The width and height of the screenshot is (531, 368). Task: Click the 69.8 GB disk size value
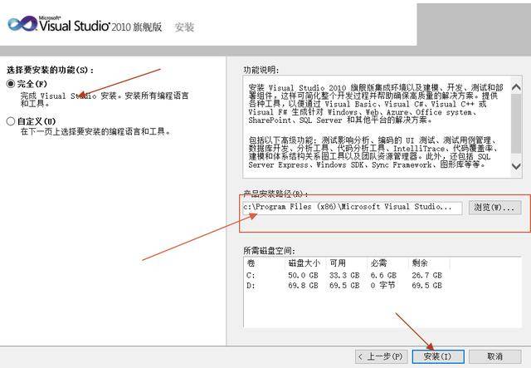(x=303, y=286)
